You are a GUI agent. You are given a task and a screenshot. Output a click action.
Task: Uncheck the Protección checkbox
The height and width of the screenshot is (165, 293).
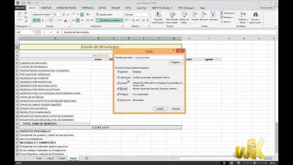(118, 100)
